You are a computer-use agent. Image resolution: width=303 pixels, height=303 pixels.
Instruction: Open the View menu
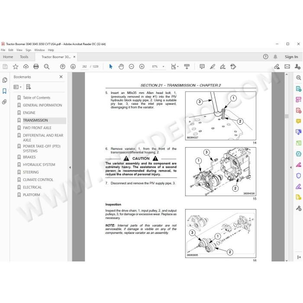(19, 50)
